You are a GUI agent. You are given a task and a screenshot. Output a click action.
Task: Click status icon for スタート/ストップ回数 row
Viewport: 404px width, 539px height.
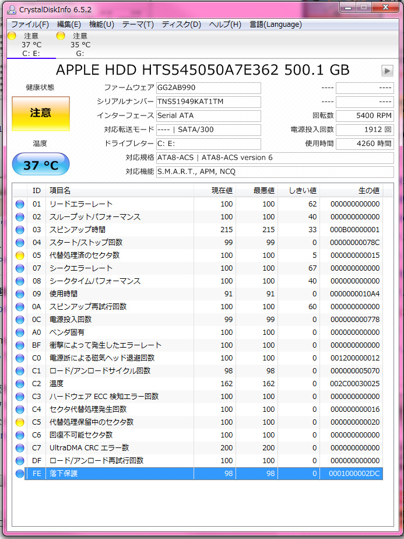[20, 243]
